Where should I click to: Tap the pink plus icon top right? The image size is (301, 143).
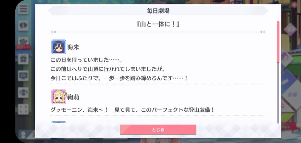(294, 4)
